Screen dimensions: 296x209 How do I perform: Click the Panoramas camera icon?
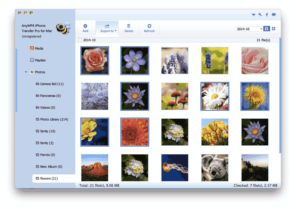pos(38,96)
